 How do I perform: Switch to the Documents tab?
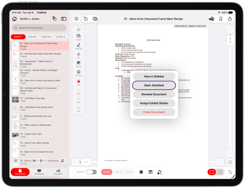point(20,172)
